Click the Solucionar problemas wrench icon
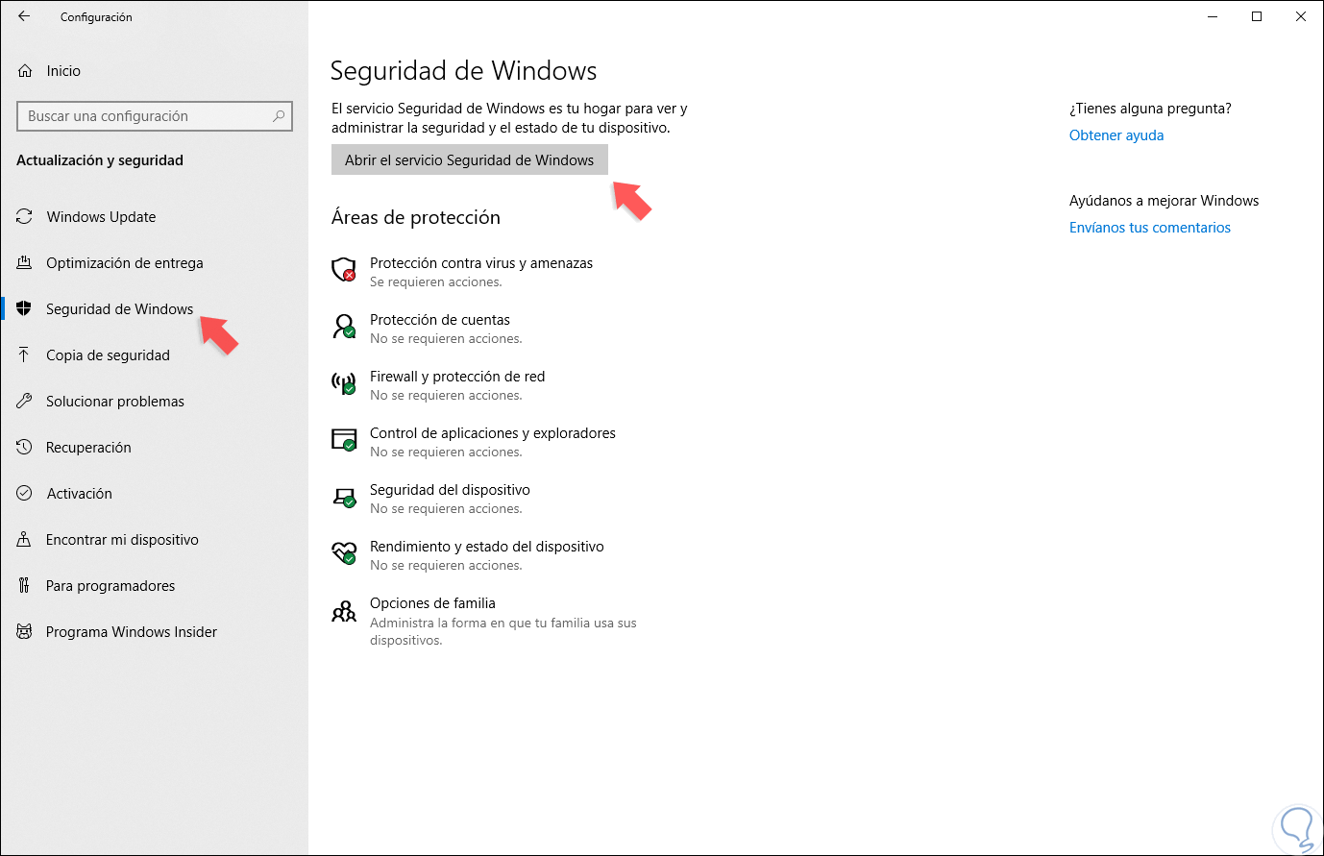 [24, 402]
